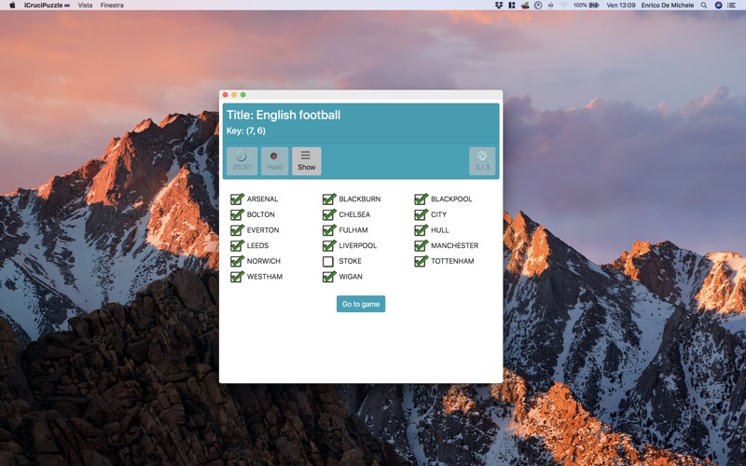Toggle the BOLTON checkbox
Image resolution: width=746 pixels, height=466 pixels.
237,214
